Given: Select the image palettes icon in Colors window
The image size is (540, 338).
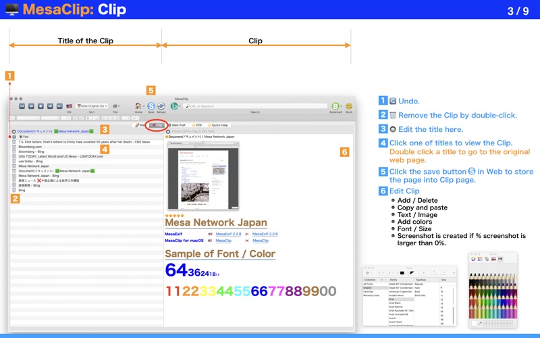Looking at the screenshot, I should 493,259.
